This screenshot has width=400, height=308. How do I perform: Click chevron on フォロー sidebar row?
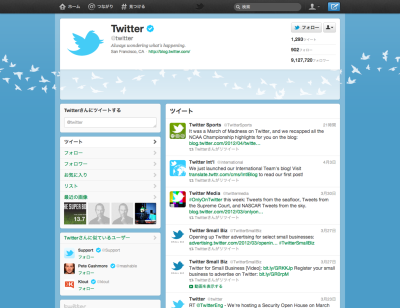[155, 153]
